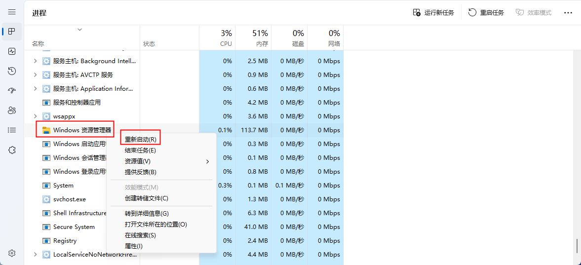Select the Windows 资源管理器 process name
Image resolution: width=581 pixels, height=265 pixels.
(82, 130)
